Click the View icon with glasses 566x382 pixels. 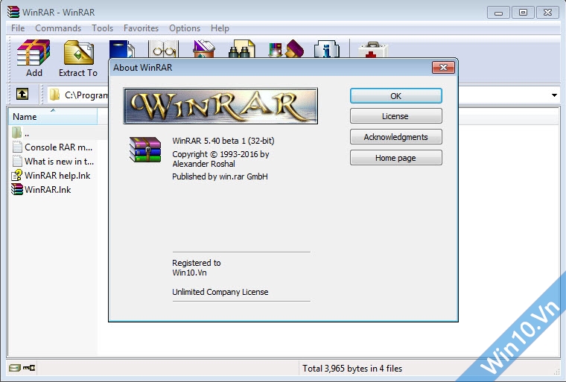point(162,49)
